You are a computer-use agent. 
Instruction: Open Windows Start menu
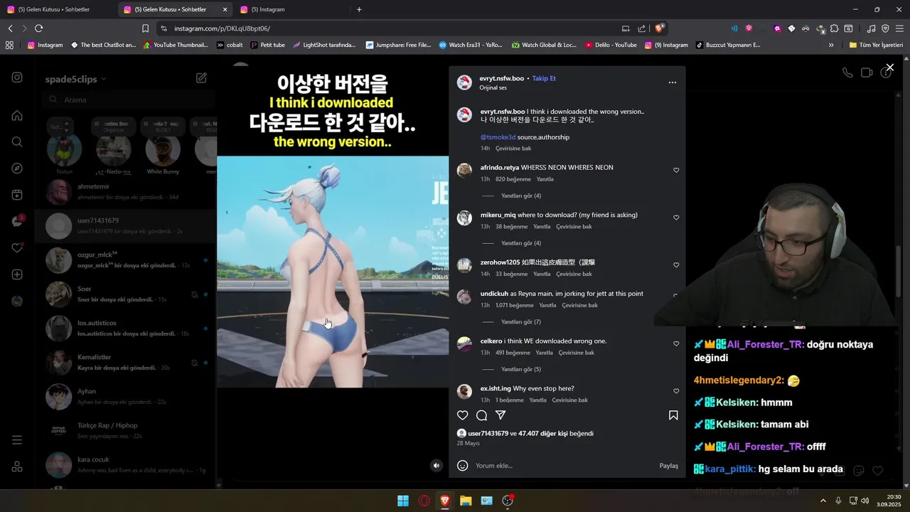403,501
